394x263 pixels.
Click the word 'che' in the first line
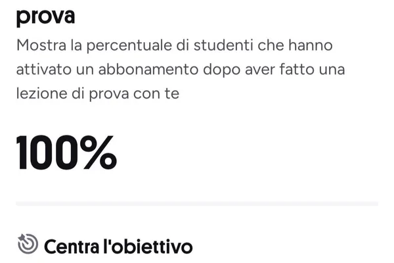[271, 45]
